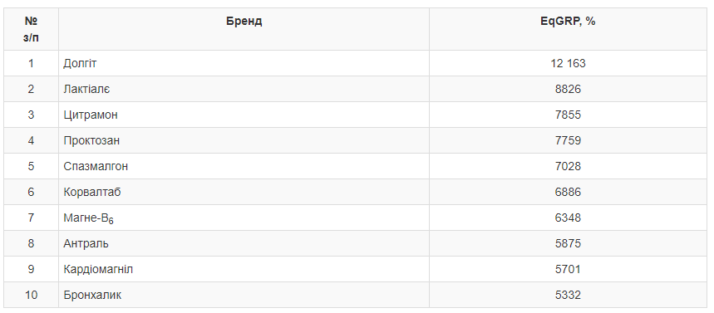Select the Лактіалє brand cell

[244, 89]
